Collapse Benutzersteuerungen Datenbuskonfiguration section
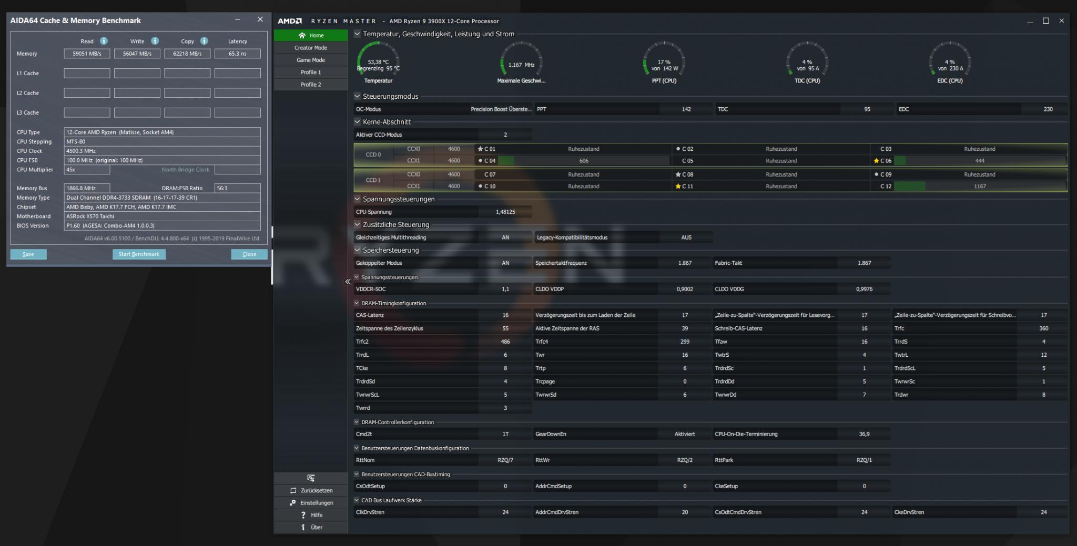 pos(357,448)
